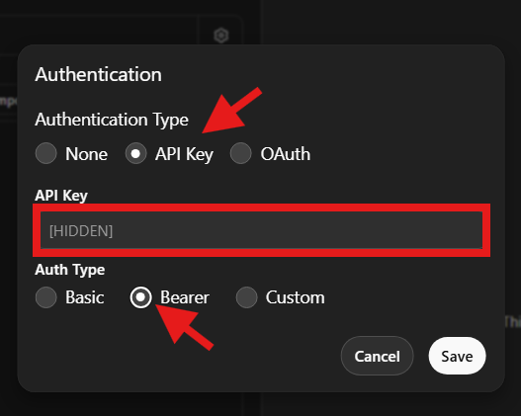
Task: Choose the Custom auth type radio
Action: click(246, 297)
